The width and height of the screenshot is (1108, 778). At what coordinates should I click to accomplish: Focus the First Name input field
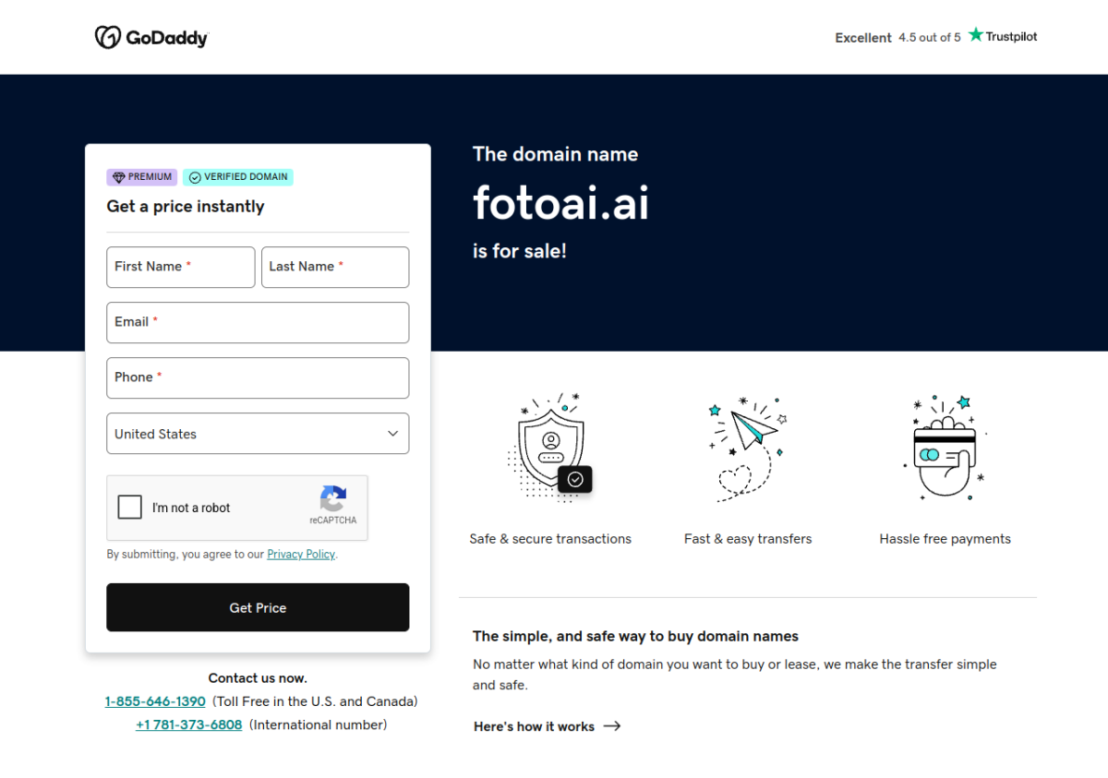[181, 267]
